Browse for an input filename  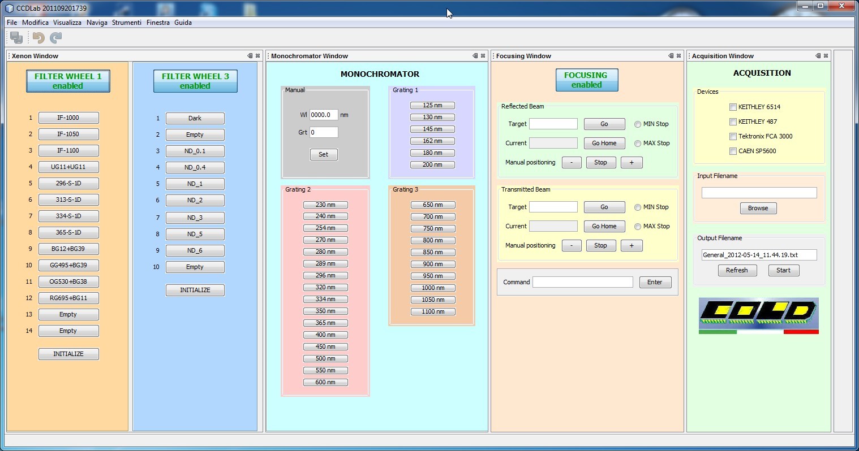[758, 208]
